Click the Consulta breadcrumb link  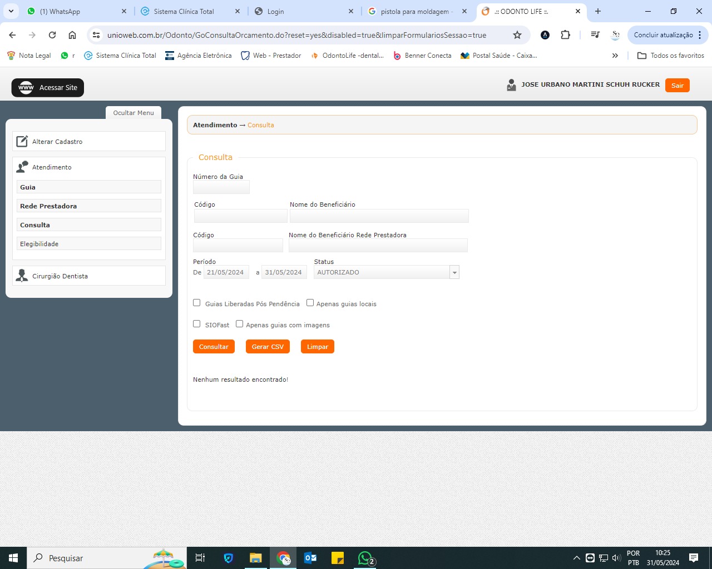(x=261, y=125)
